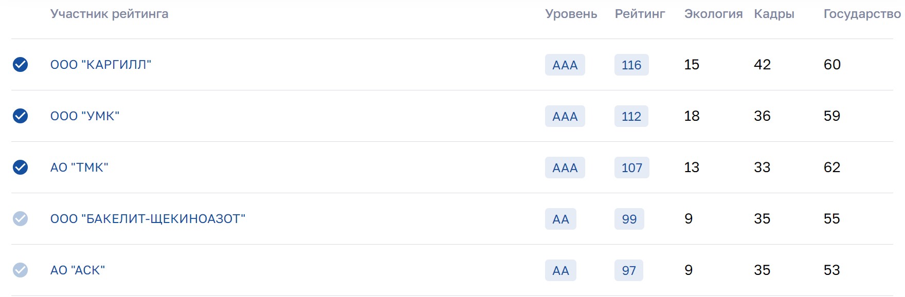Open ООО "БАКЕЛИТ-ЩЕКИНОАЗОТ" company page
Viewport: 905px width, 297px height.
[x=148, y=219]
